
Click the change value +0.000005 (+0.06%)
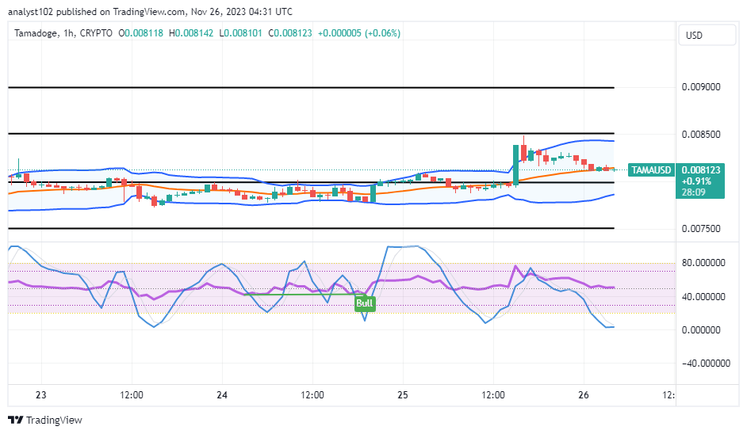(359, 33)
